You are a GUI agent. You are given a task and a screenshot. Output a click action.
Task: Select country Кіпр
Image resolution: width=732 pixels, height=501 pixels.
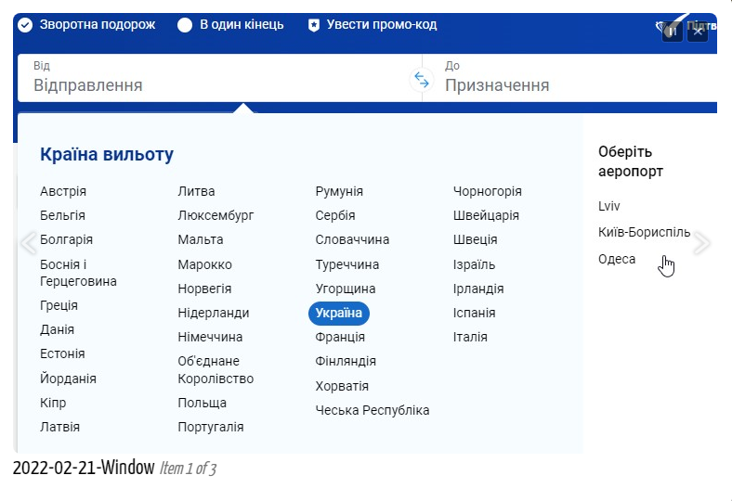53,404
